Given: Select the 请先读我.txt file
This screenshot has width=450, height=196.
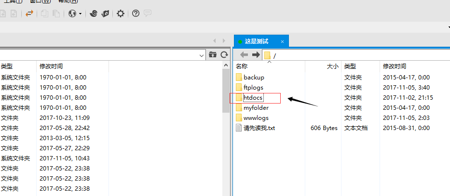Looking at the screenshot, I should pyautogui.click(x=259, y=128).
